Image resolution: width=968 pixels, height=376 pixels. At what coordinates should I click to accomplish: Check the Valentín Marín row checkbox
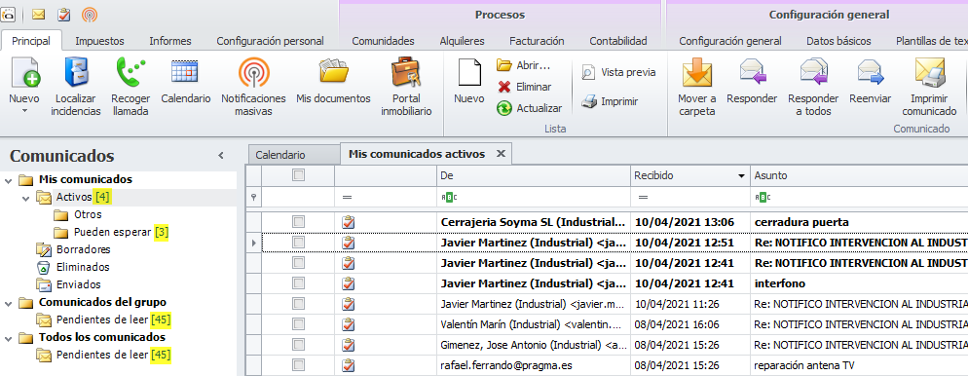(298, 324)
